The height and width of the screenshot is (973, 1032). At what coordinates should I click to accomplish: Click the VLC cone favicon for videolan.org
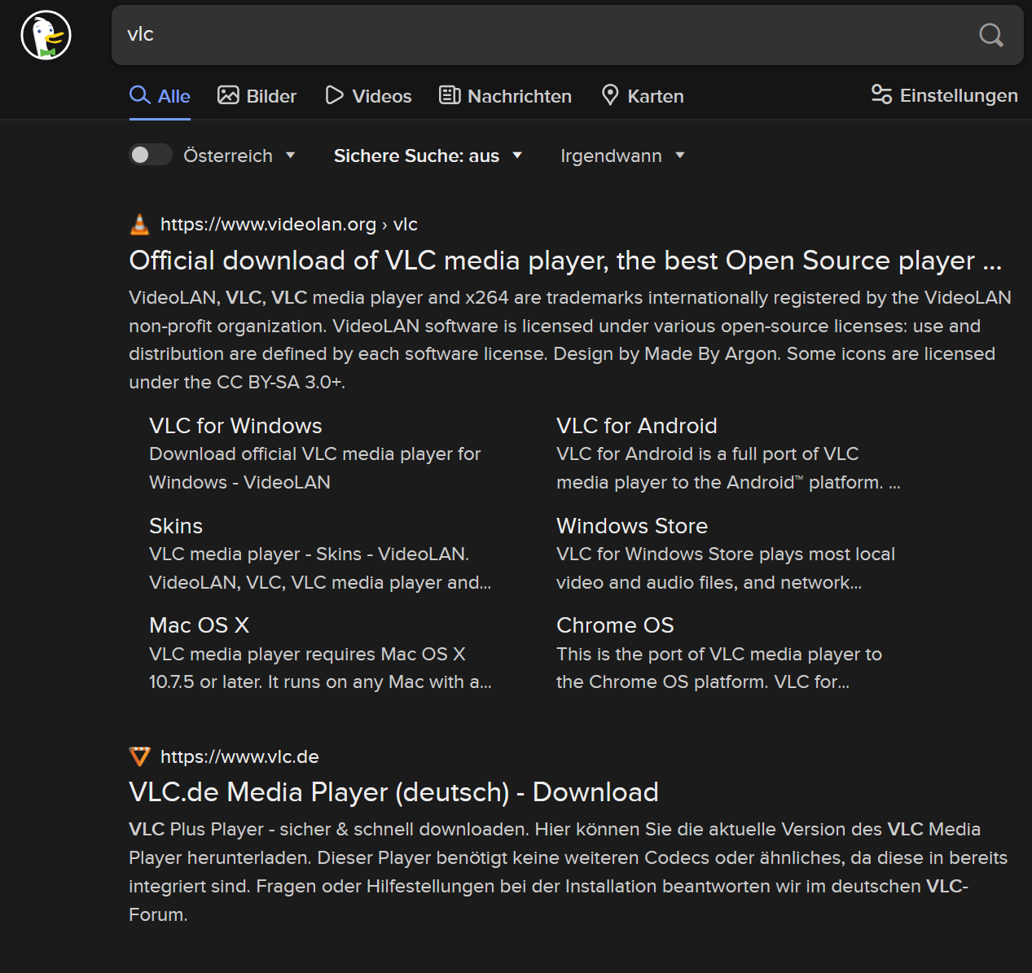tap(140, 224)
